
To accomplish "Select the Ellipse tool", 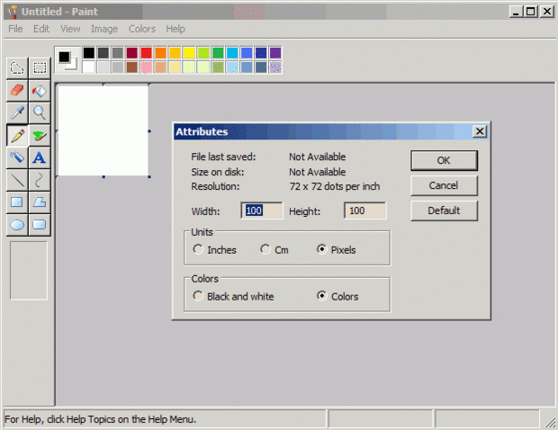I will click(17, 225).
